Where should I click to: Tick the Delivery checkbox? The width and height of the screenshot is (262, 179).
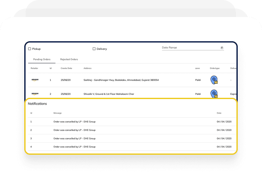(94, 49)
